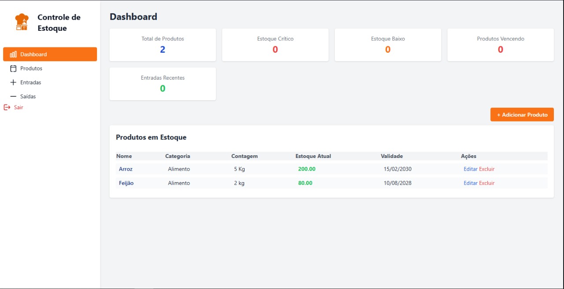
Task: Delete the Feijão product
Action: tap(487, 183)
